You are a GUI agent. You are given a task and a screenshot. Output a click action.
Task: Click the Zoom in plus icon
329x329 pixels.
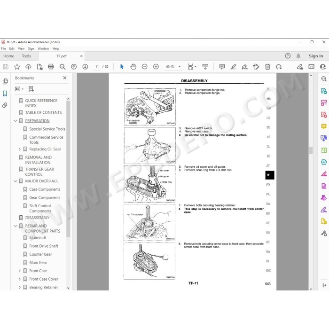[x=156, y=67]
